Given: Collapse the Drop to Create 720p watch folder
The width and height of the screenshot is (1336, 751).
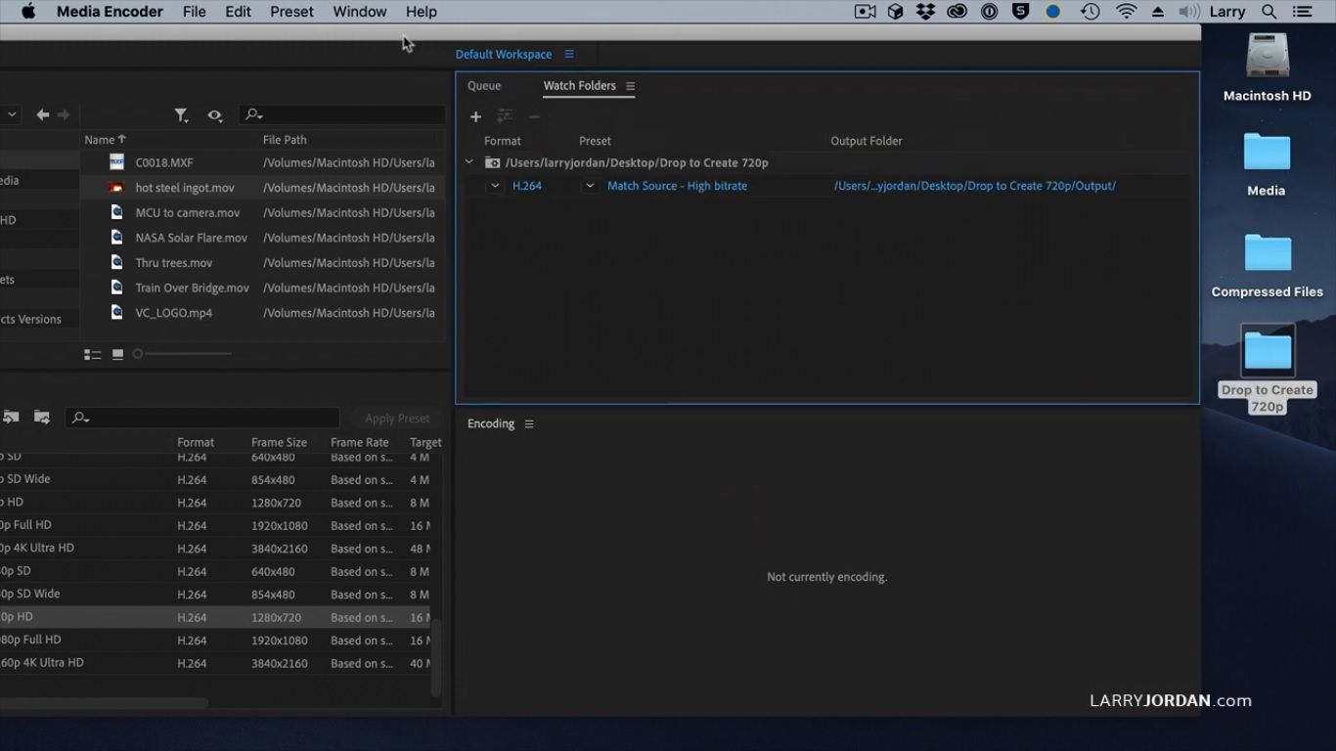Looking at the screenshot, I should (469, 162).
